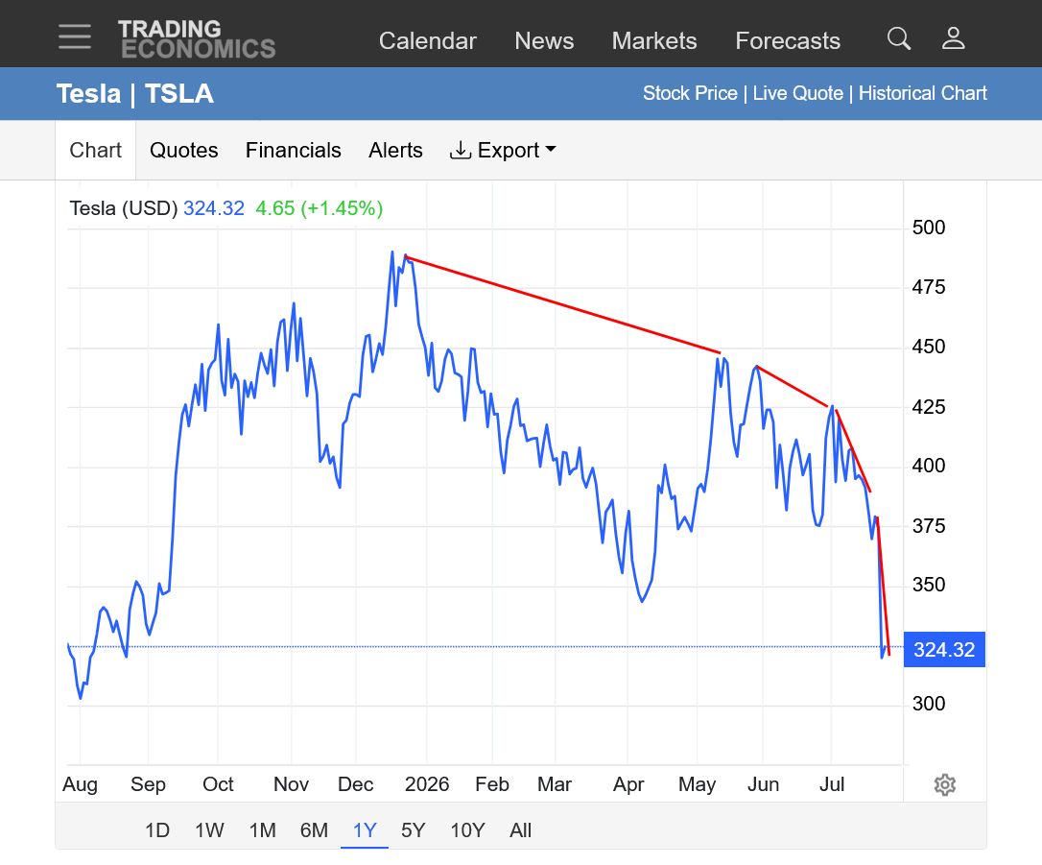1042x865 pixels.
Task: Click the 2026 x-axis label
Action: coord(427,784)
